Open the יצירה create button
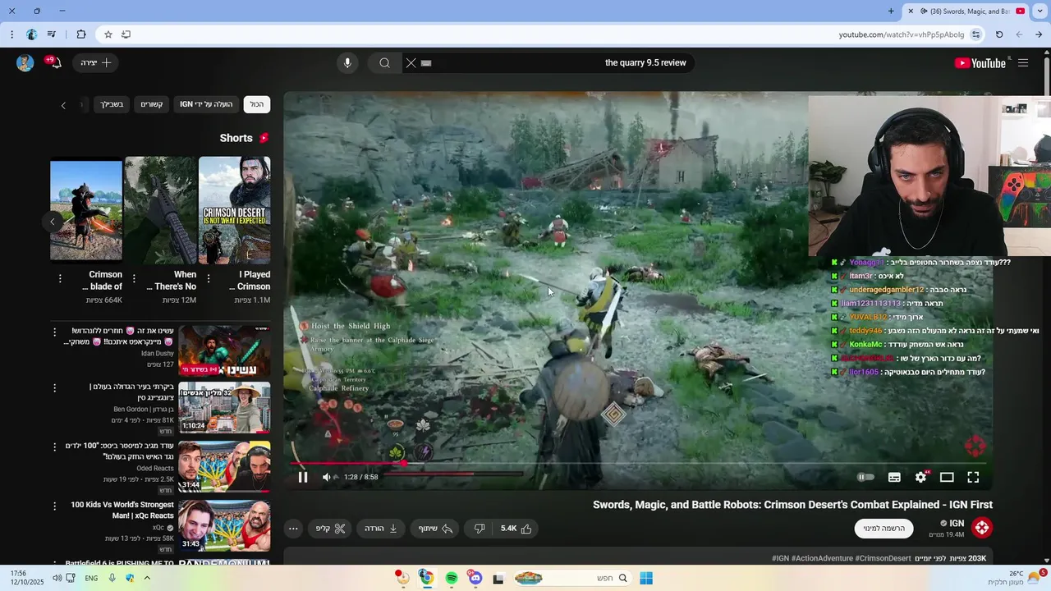Viewport: 1051px width, 591px height. (96, 62)
